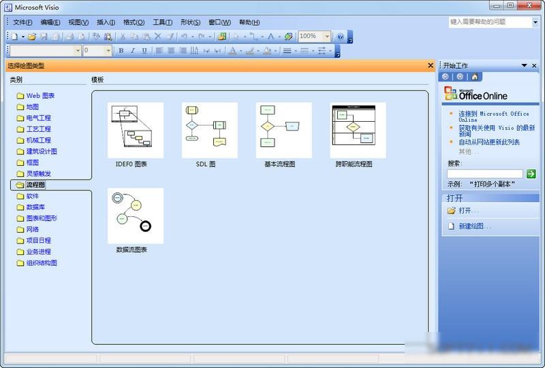545x368 pixels.
Task: Open the 开始工作 task pane dropdown arrow
Action: tap(524, 65)
